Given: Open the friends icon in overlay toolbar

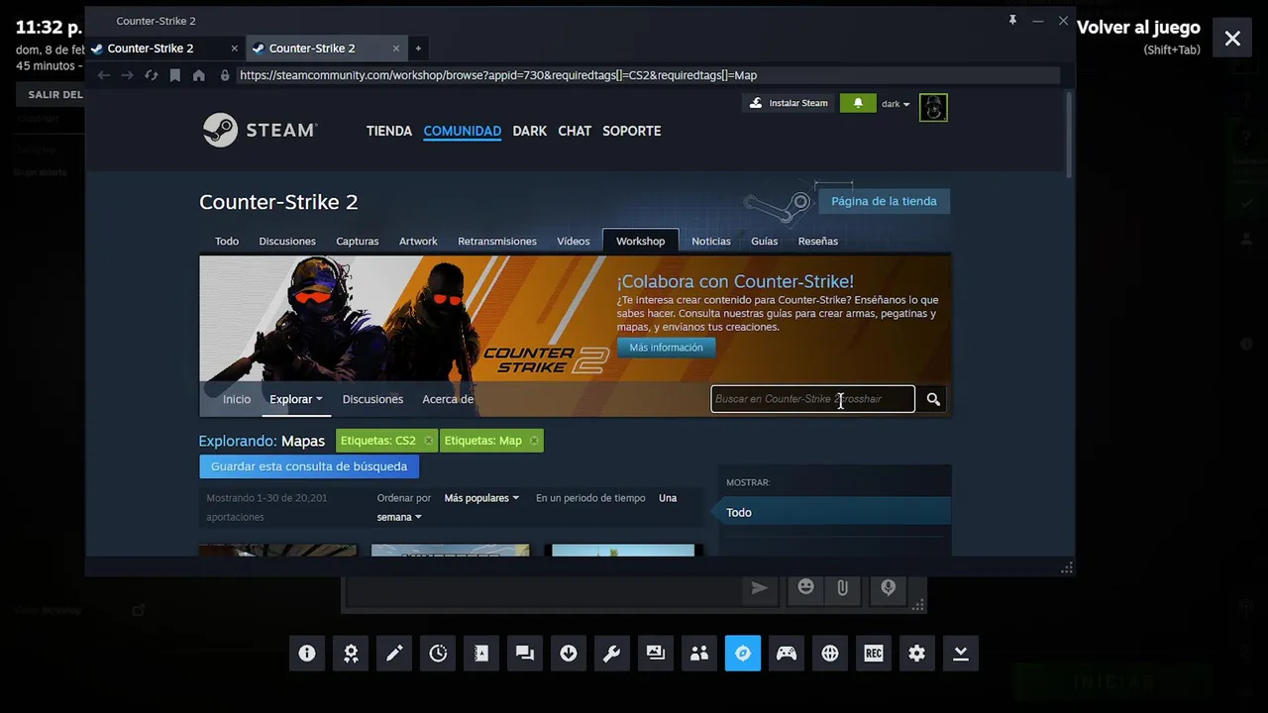Looking at the screenshot, I should (699, 654).
